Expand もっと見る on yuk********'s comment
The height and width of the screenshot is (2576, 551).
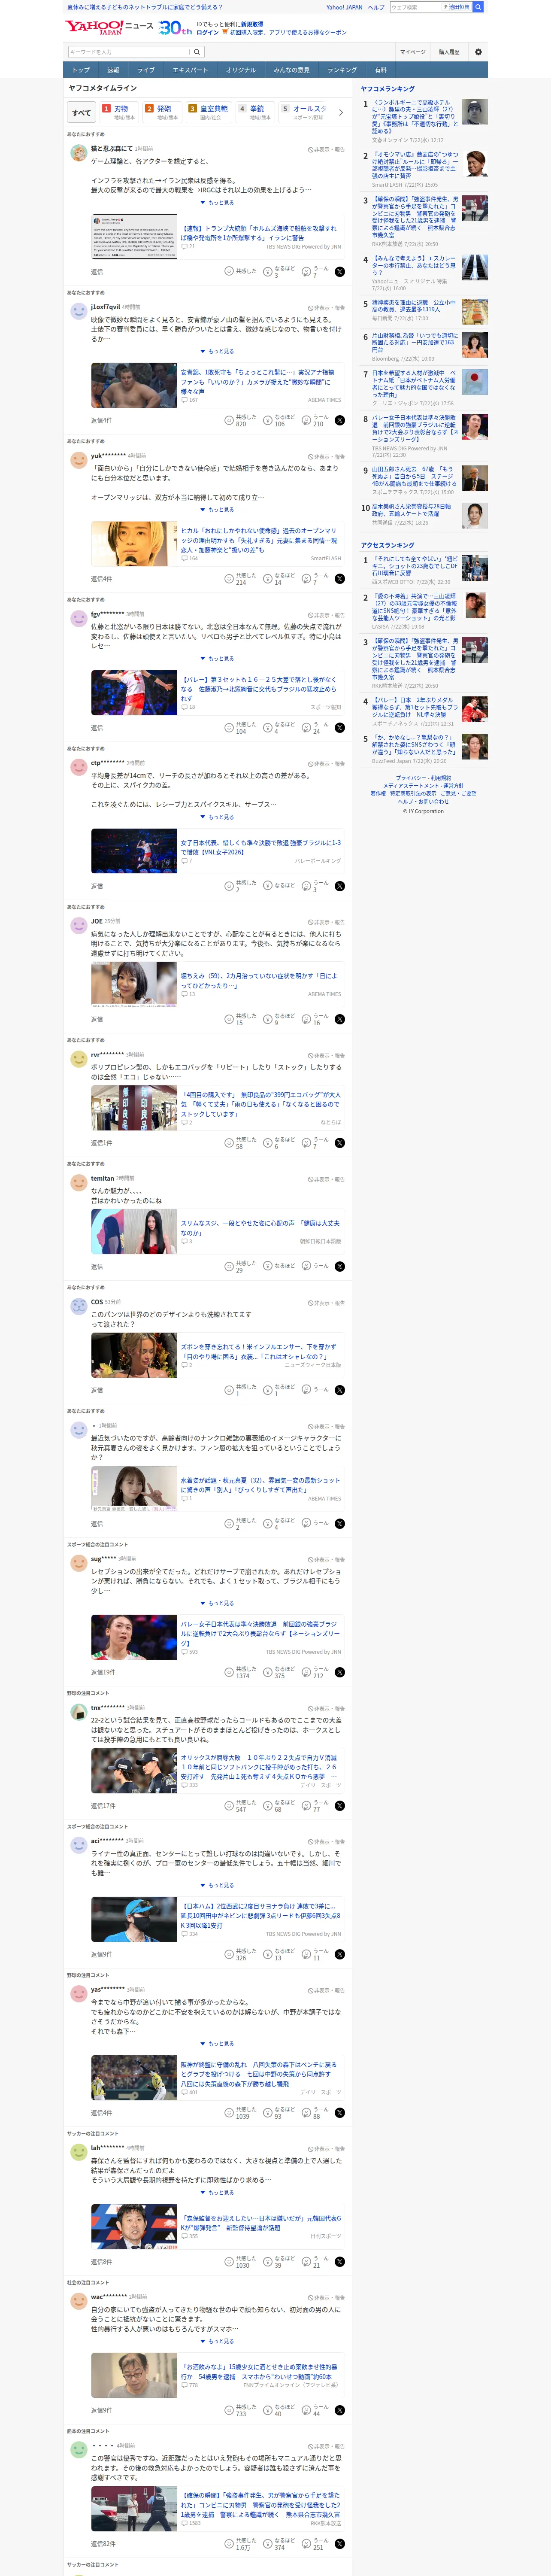217,510
